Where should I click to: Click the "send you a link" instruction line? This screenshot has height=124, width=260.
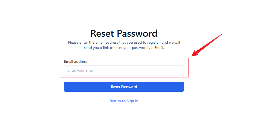124,48
